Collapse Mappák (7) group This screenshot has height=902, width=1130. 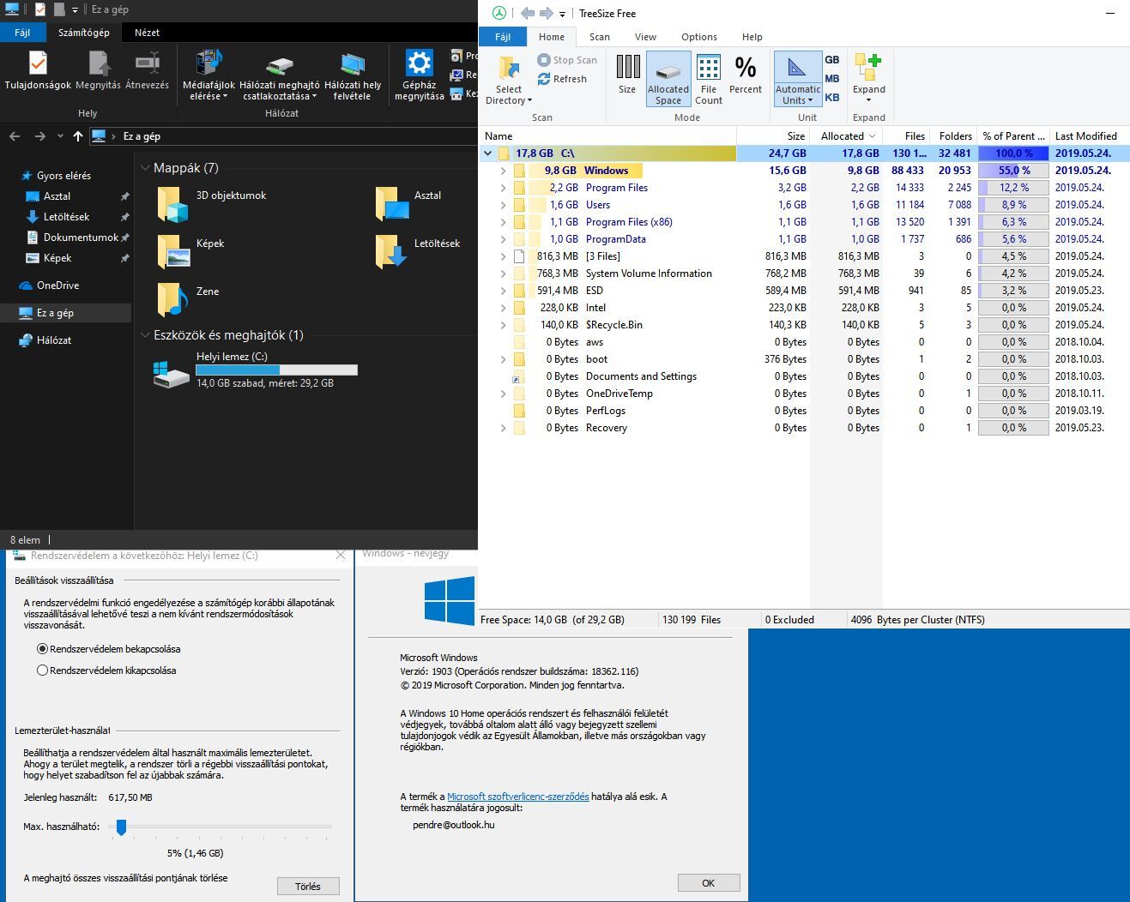pos(144,168)
